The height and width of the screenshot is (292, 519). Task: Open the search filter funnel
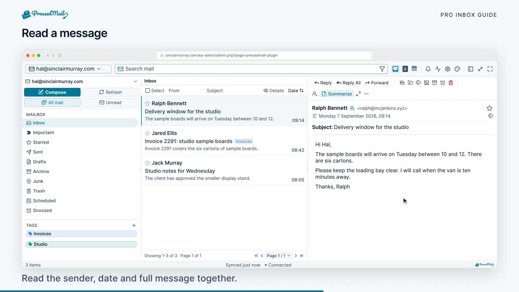pyautogui.click(x=382, y=69)
